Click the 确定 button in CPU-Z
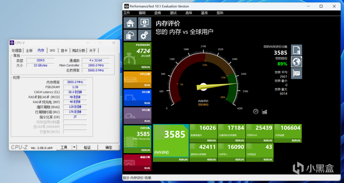Viewport: 344px width, 183px height. coord(109,147)
